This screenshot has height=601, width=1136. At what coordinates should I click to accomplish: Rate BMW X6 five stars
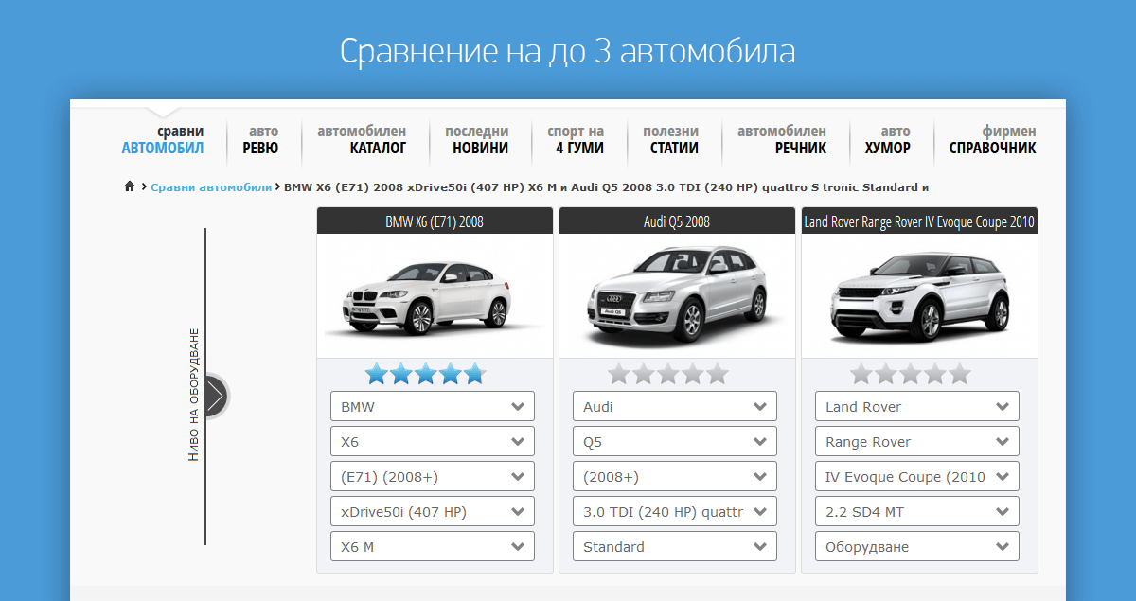point(473,374)
